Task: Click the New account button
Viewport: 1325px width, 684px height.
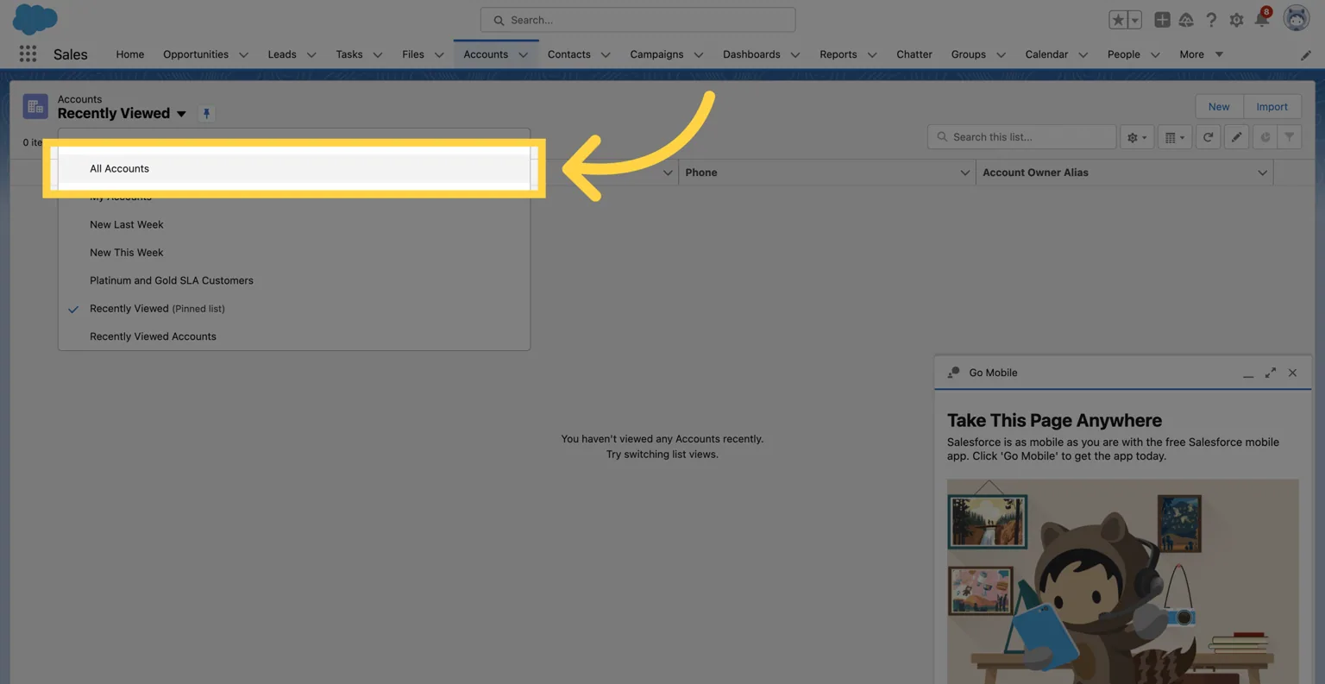Action: coord(1218,107)
